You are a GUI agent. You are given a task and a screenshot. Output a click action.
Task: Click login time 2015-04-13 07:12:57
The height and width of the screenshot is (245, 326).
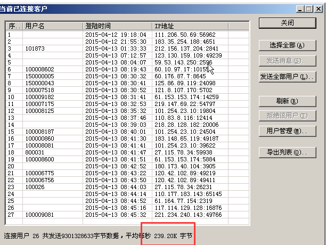click(116, 55)
